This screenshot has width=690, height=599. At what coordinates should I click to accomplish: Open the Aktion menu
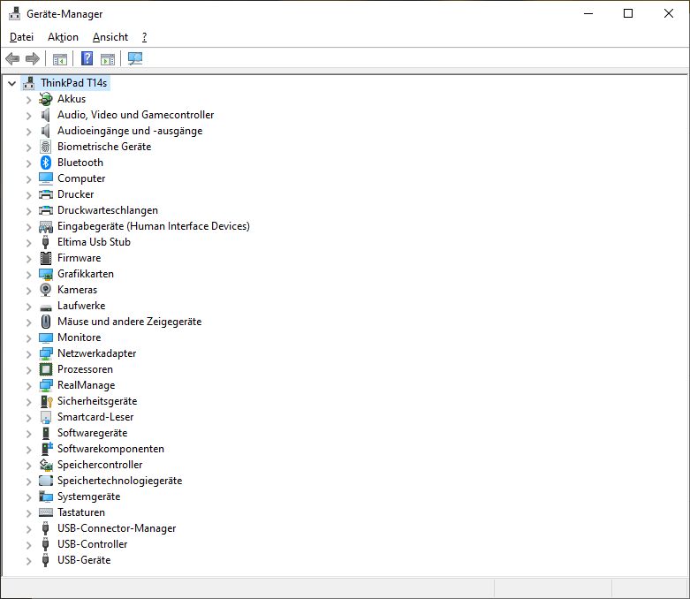(63, 37)
